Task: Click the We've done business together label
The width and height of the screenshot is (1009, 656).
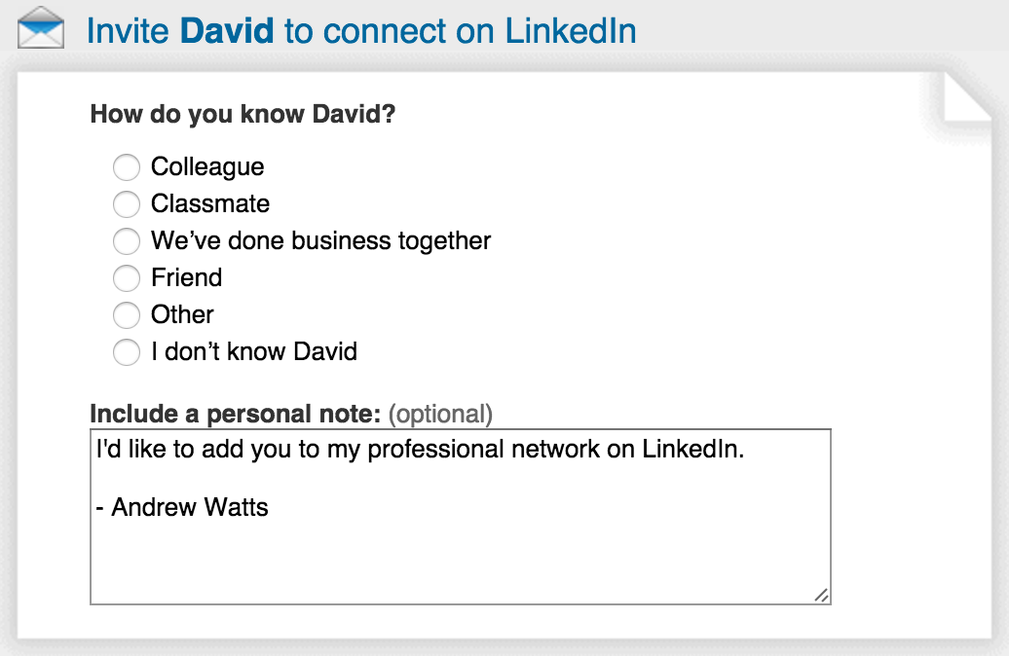Action: point(320,241)
